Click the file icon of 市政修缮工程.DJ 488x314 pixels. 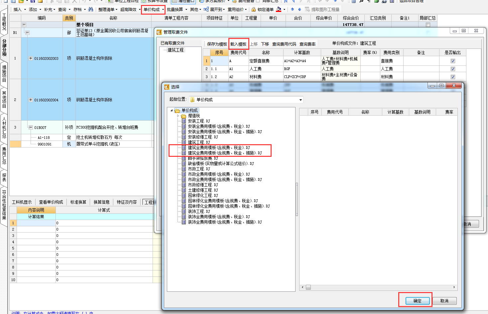[184, 185]
